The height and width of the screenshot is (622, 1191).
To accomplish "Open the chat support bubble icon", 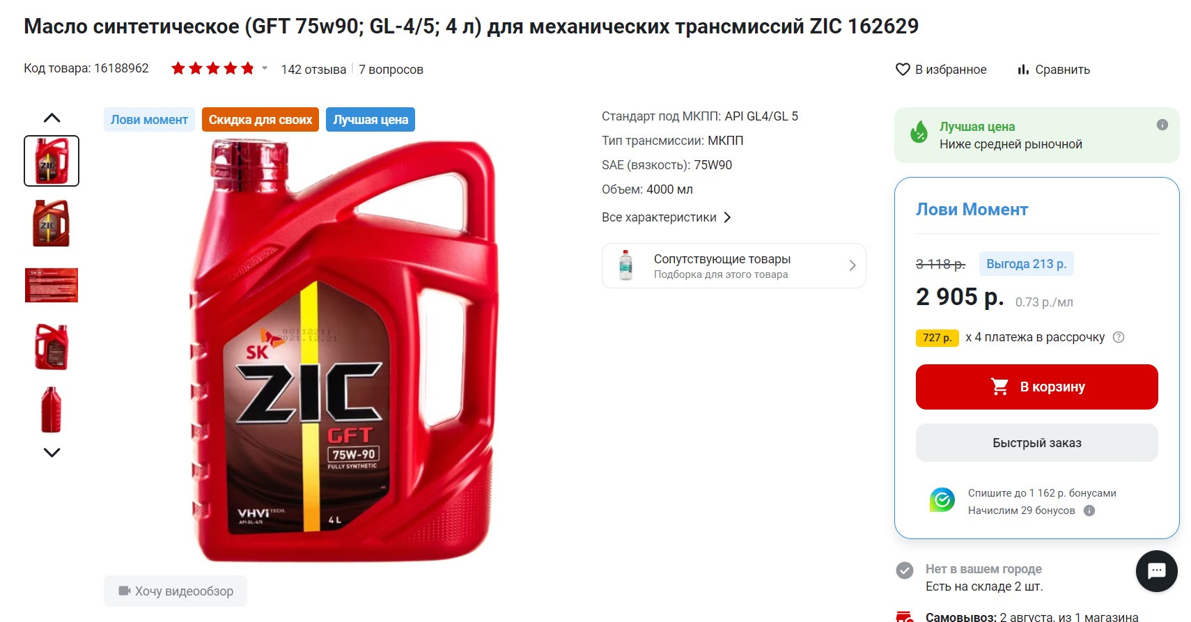I will click(1156, 571).
